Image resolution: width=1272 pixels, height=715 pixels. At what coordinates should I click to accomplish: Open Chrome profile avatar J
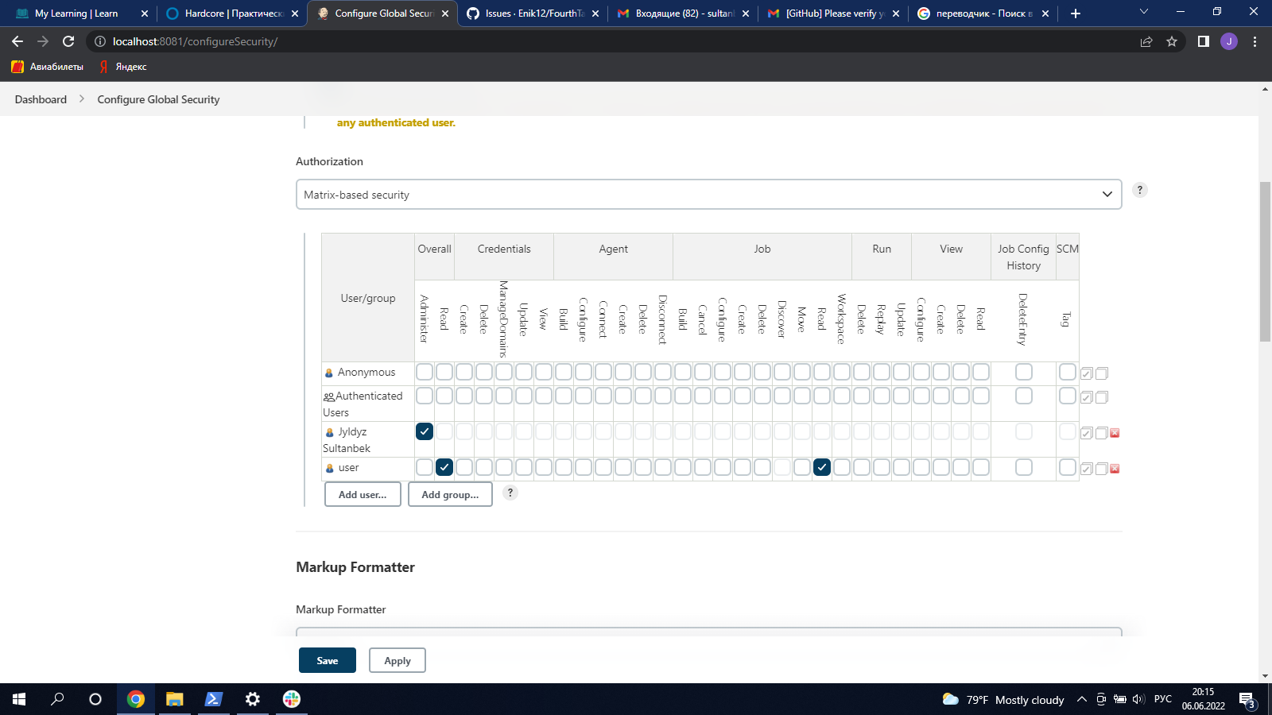click(1229, 41)
